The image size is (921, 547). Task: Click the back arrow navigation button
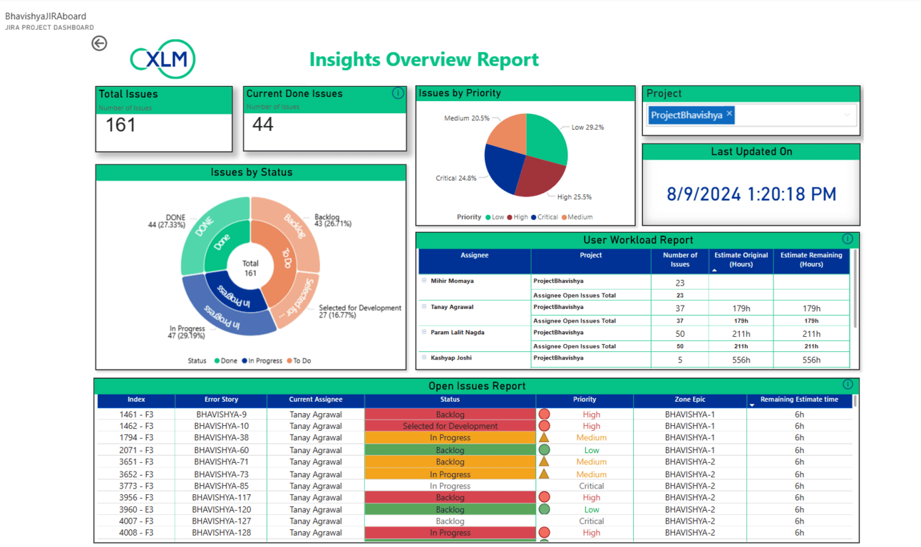99,43
